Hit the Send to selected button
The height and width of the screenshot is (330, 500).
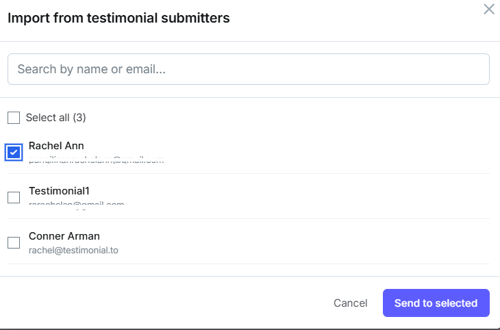point(436,303)
